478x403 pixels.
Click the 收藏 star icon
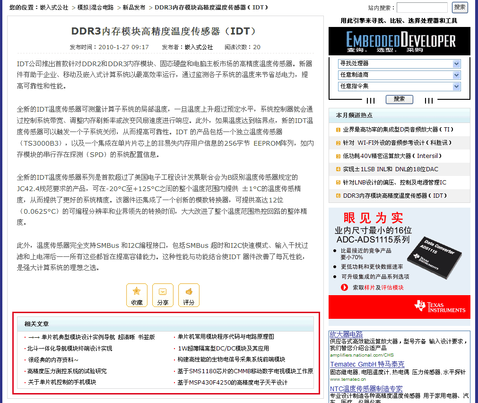(137, 292)
